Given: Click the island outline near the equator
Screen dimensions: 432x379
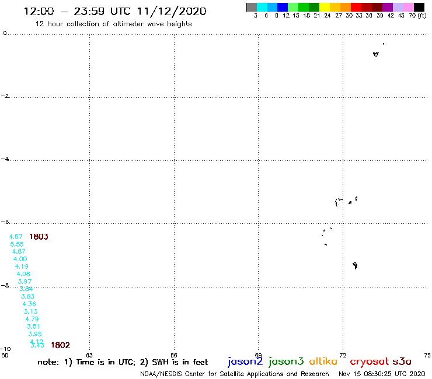Looking at the screenshot, I should (x=376, y=54).
